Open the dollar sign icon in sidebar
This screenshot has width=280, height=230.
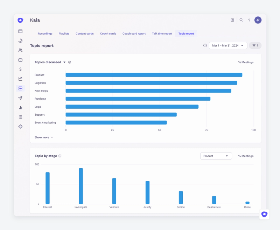coord(20,69)
